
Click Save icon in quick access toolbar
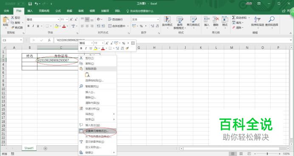tap(30, 4)
